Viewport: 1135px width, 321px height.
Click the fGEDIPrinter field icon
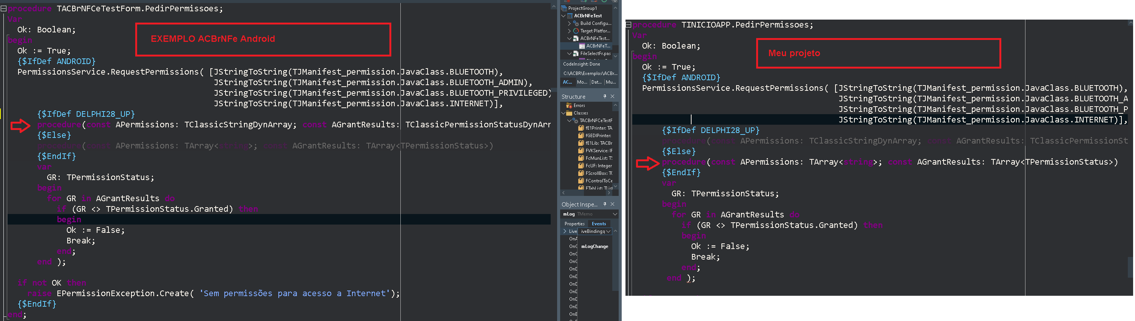click(x=581, y=135)
